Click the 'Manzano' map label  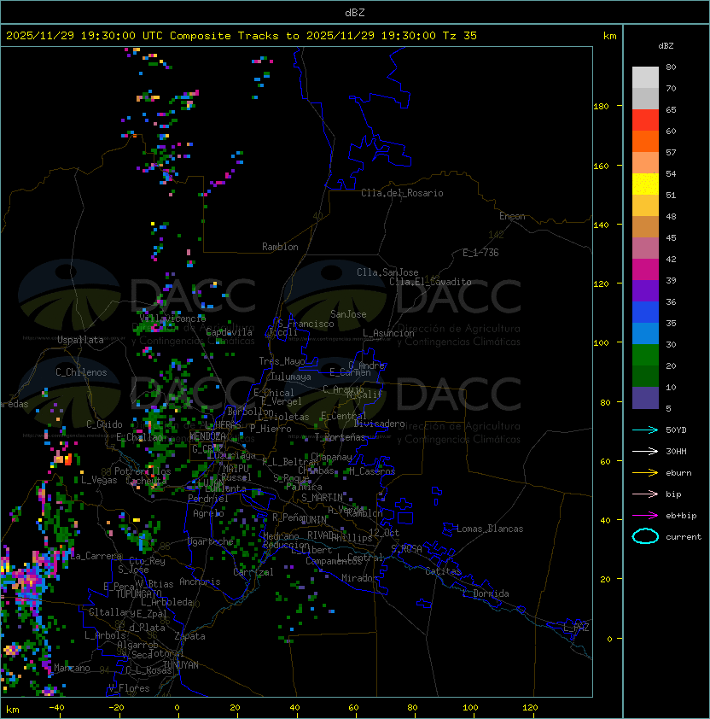tap(72, 668)
